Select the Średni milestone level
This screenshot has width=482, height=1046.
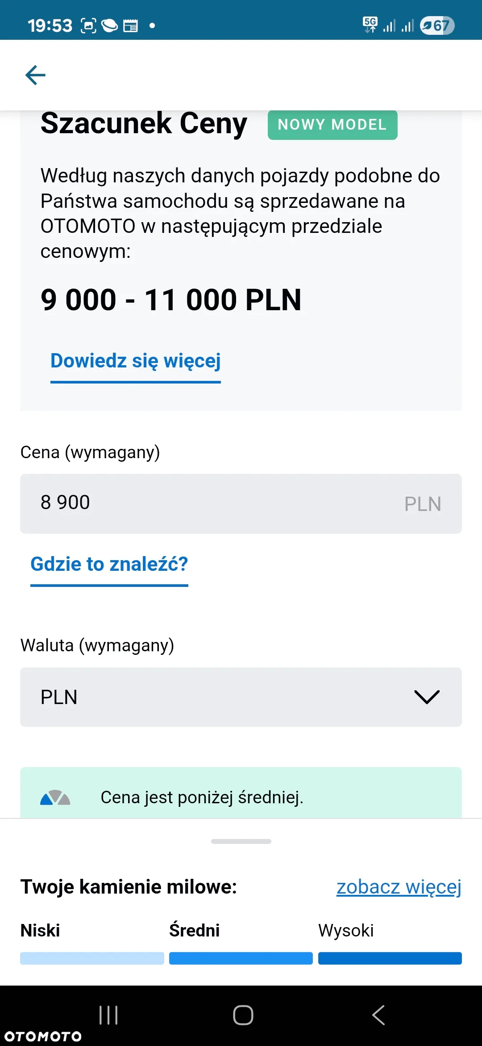click(x=195, y=930)
